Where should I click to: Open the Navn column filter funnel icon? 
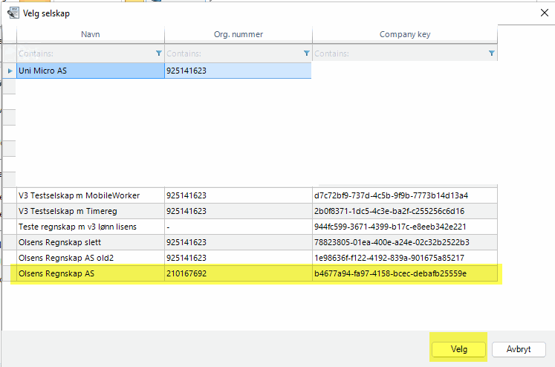pyautogui.click(x=158, y=53)
